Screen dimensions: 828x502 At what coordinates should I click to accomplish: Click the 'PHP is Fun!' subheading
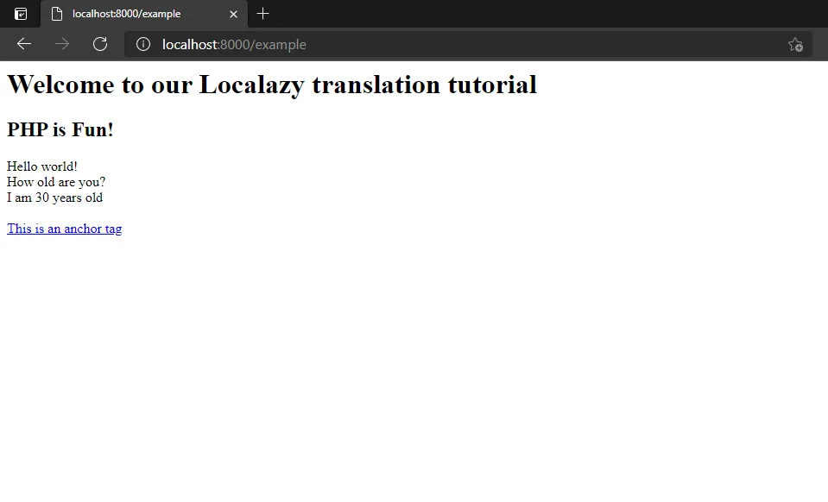pos(60,130)
